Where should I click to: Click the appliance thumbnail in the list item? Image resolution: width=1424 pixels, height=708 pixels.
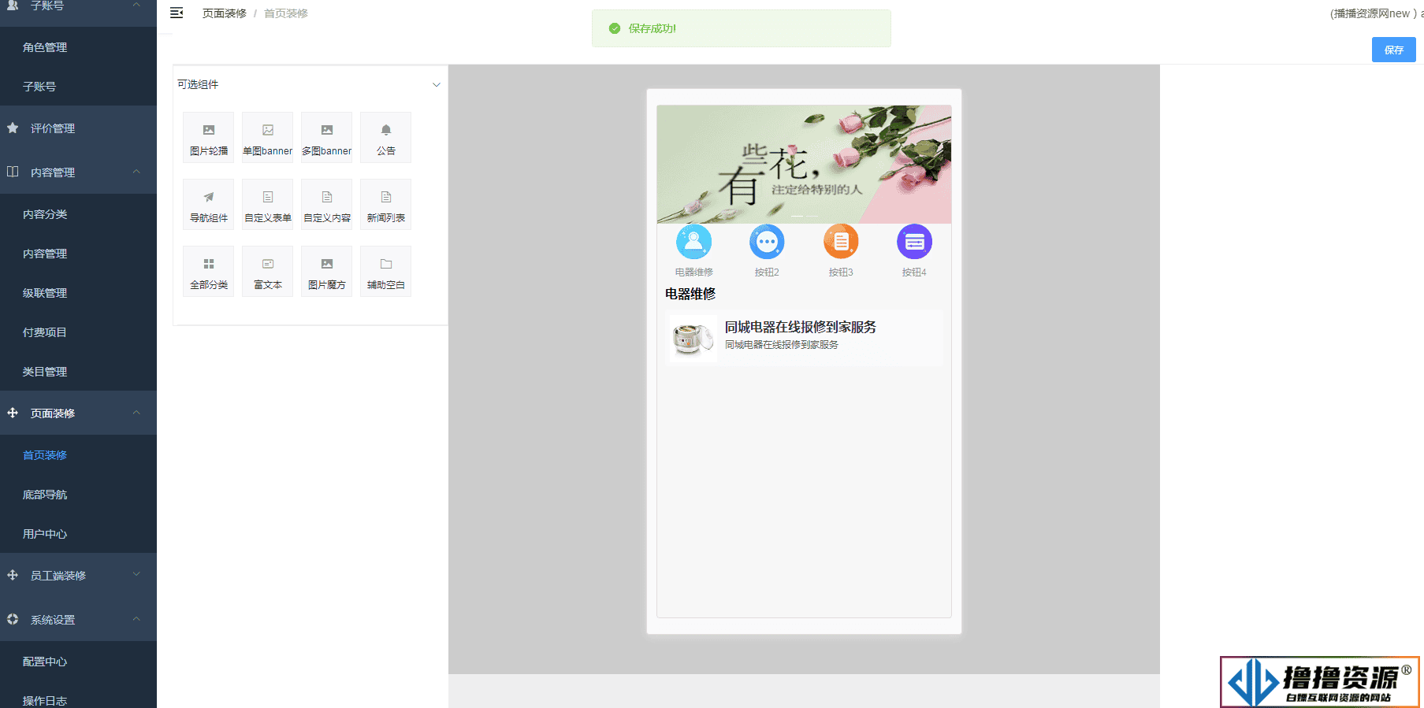tap(692, 339)
